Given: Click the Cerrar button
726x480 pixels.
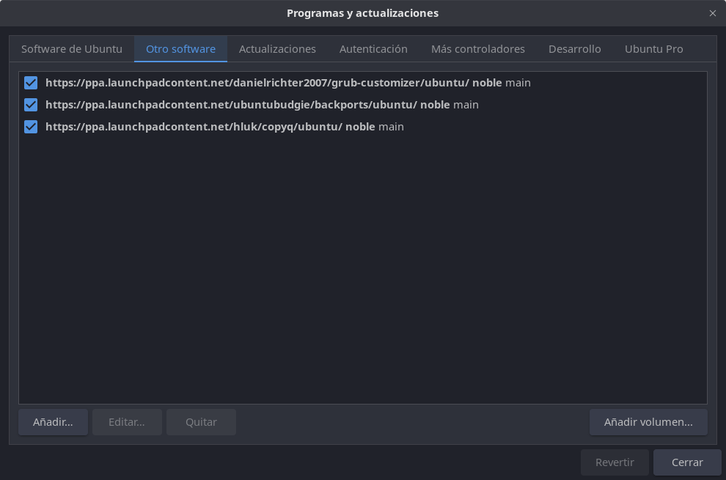Looking at the screenshot, I should 687,462.
